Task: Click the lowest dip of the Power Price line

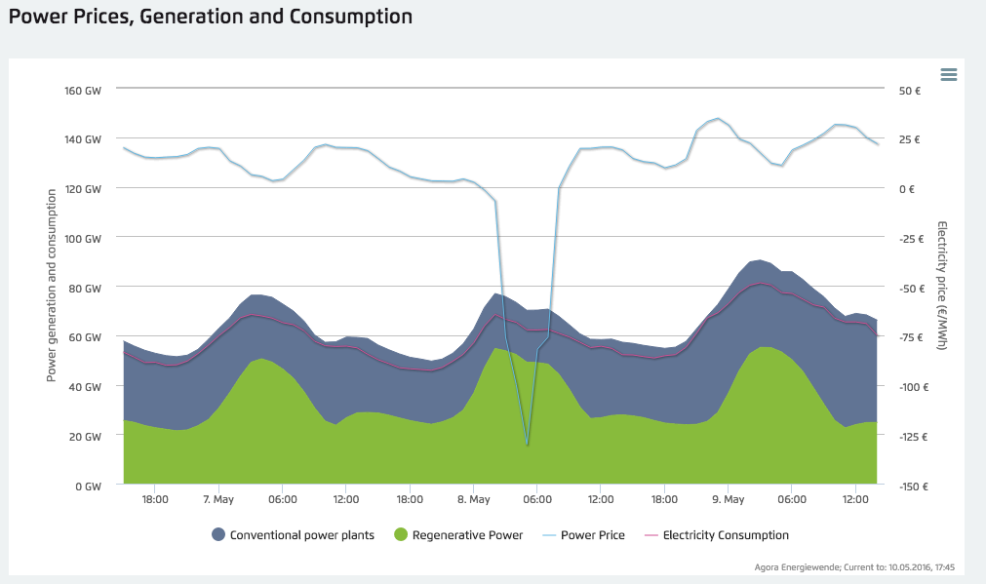Action: 528,445
